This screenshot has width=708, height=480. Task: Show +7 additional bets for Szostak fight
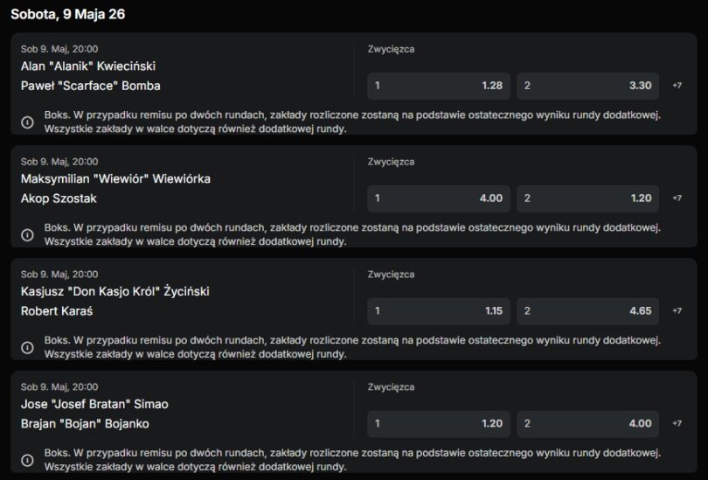677,198
